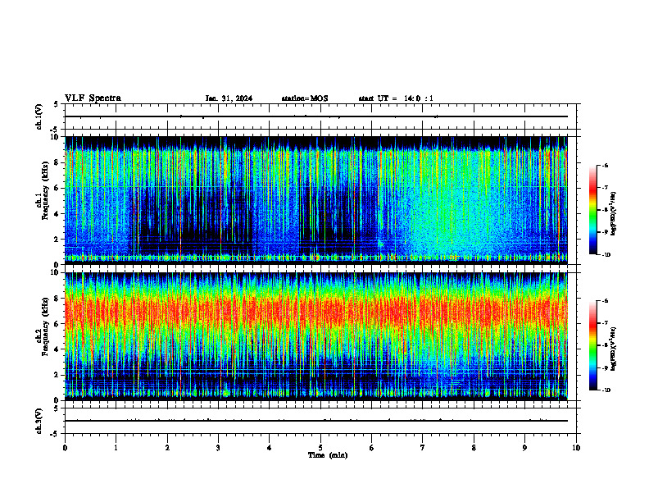Image resolution: width=649 pixels, height=502 pixels.
Task: Click the '5' tick label of the ch.1(V) panel
Action: tap(57, 104)
